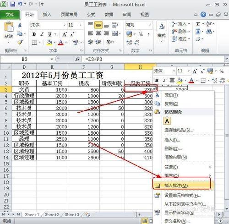Expand the Name Box dropdown arrow

pyautogui.click(x=52, y=59)
